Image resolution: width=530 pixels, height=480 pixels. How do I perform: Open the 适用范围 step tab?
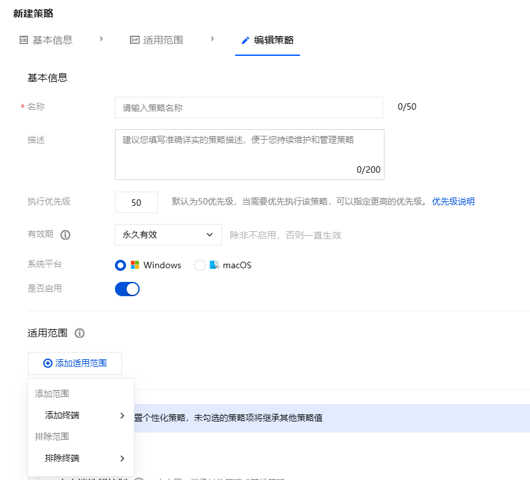[x=157, y=40]
